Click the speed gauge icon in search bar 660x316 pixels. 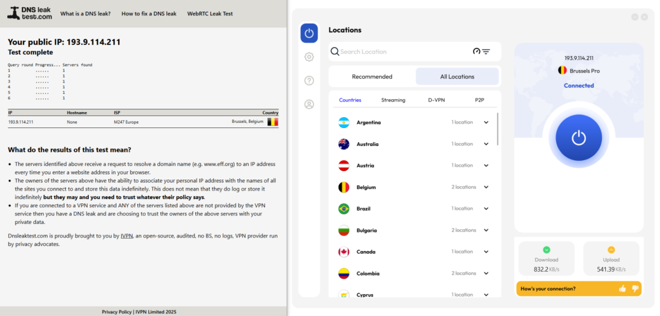(476, 51)
